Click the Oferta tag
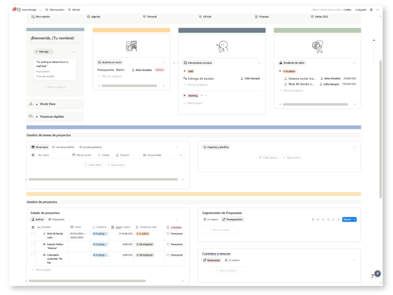The width and height of the screenshot is (393, 295). pos(160,70)
